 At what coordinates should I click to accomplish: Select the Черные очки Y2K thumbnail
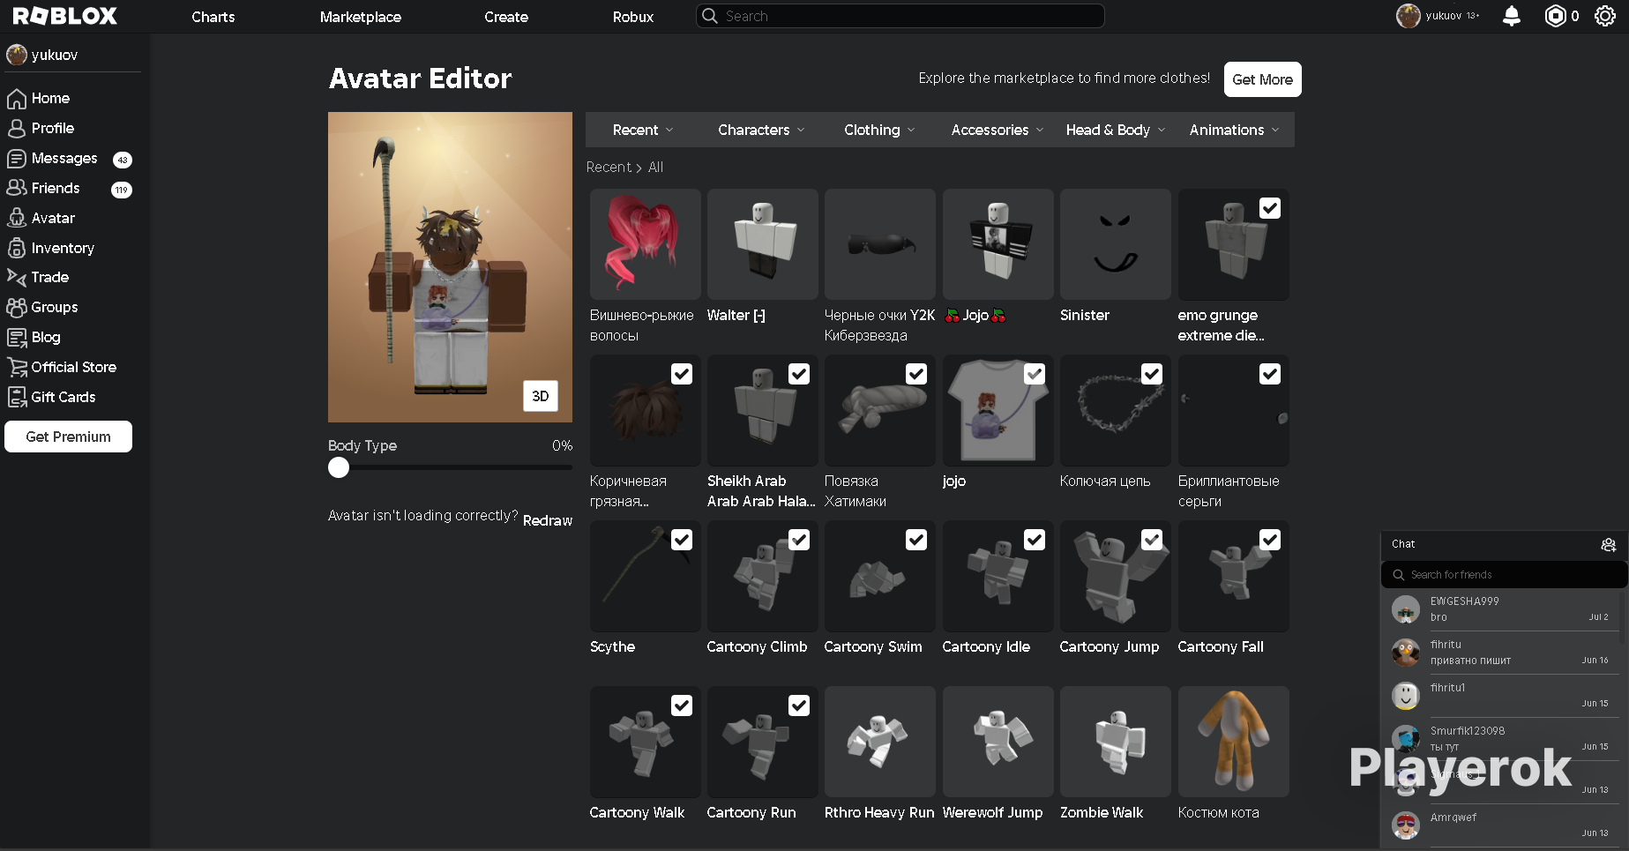tap(880, 244)
